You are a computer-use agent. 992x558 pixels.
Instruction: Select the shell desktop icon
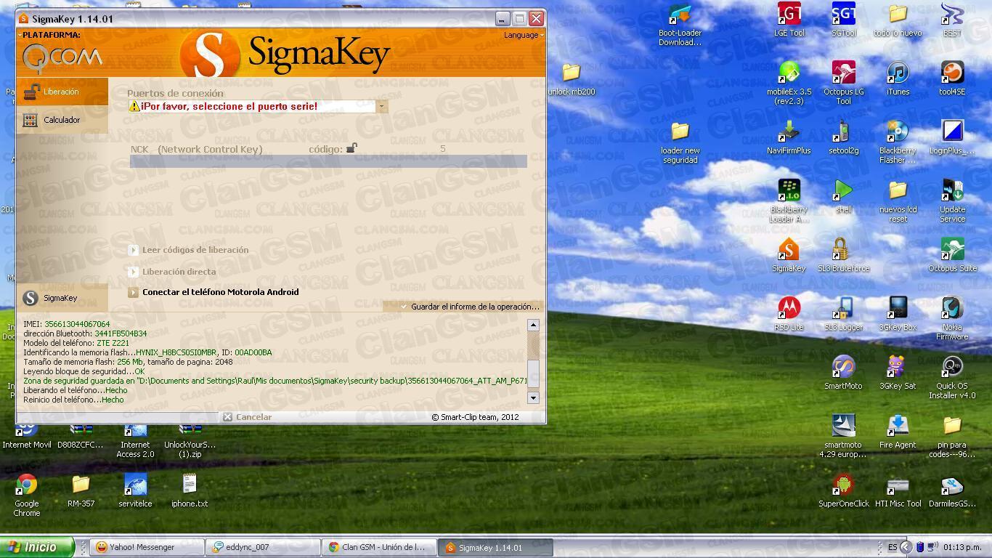click(843, 197)
